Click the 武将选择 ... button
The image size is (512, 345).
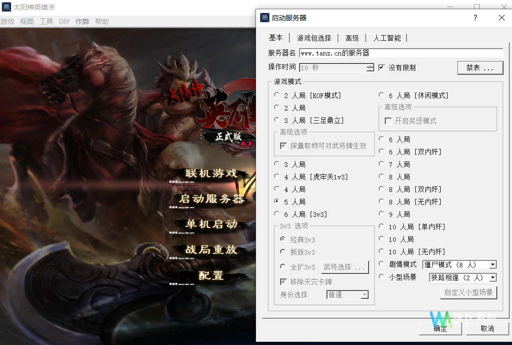pyautogui.click(x=345, y=267)
